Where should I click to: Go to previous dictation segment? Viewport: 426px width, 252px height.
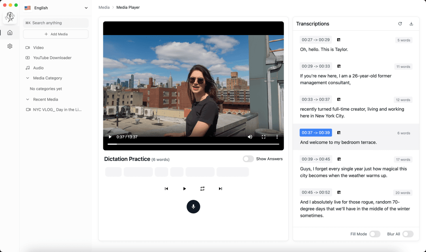point(166,189)
